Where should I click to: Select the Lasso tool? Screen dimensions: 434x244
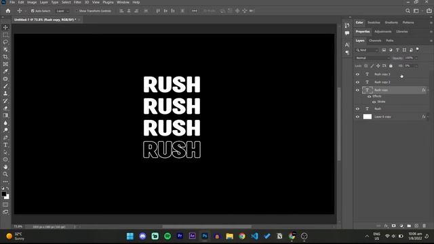(5, 42)
